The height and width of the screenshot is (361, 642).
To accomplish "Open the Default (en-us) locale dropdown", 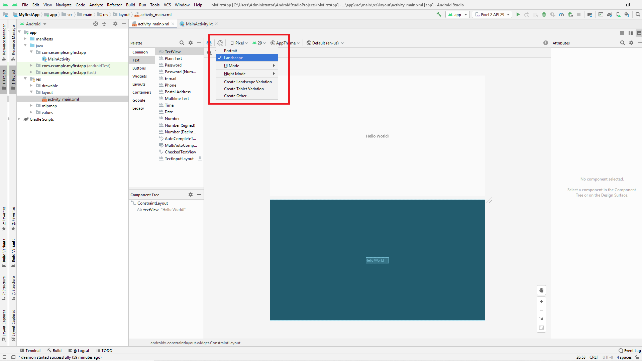I will pos(325,43).
